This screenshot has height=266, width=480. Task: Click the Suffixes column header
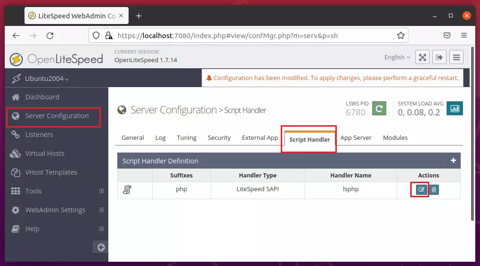pyautogui.click(x=181, y=176)
